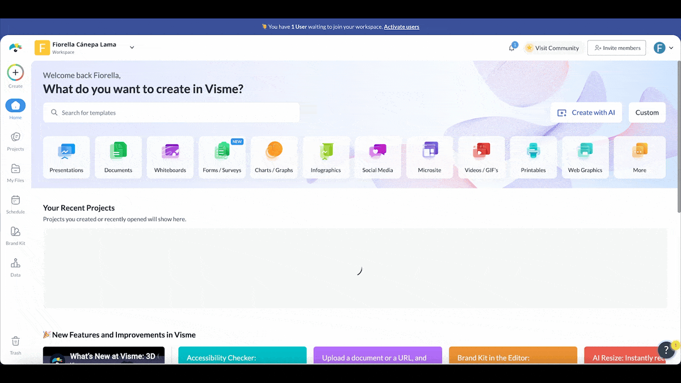Click the Visme logo icon

pyautogui.click(x=15, y=48)
